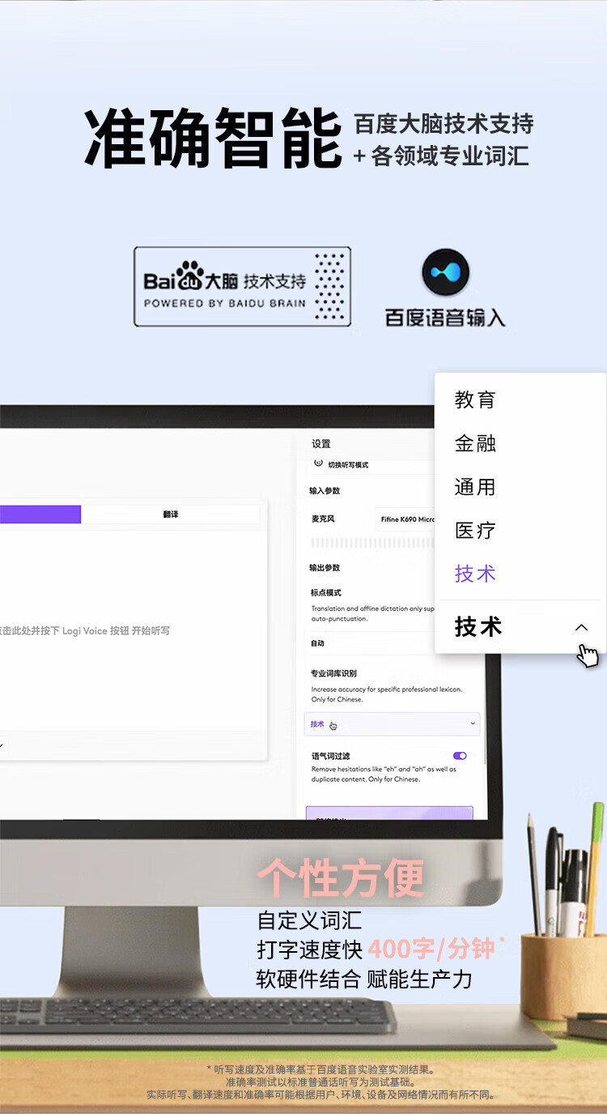
Task: Click the 400字/分钟 text
Action: click(431, 950)
